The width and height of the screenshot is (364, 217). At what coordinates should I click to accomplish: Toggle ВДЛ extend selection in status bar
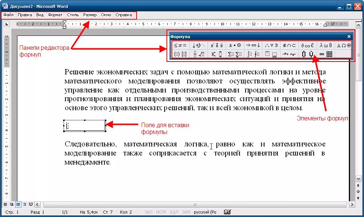[174, 212]
